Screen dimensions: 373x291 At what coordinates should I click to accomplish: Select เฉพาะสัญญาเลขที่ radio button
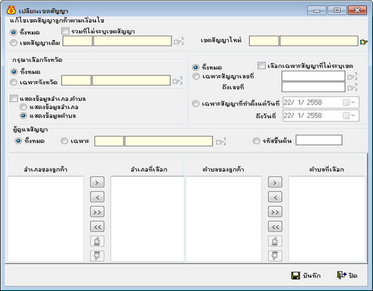point(196,77)
